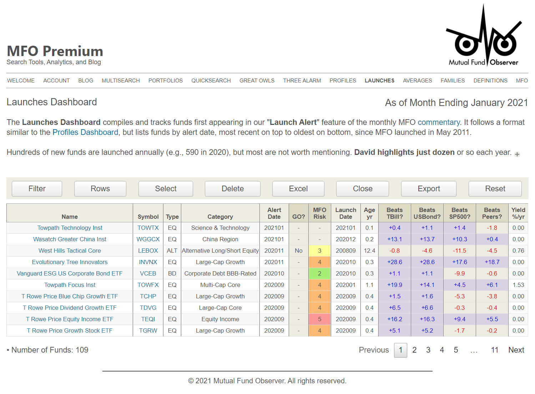Open DEFINITIONS menu item
535x394 pixels.
pos(490,81)
